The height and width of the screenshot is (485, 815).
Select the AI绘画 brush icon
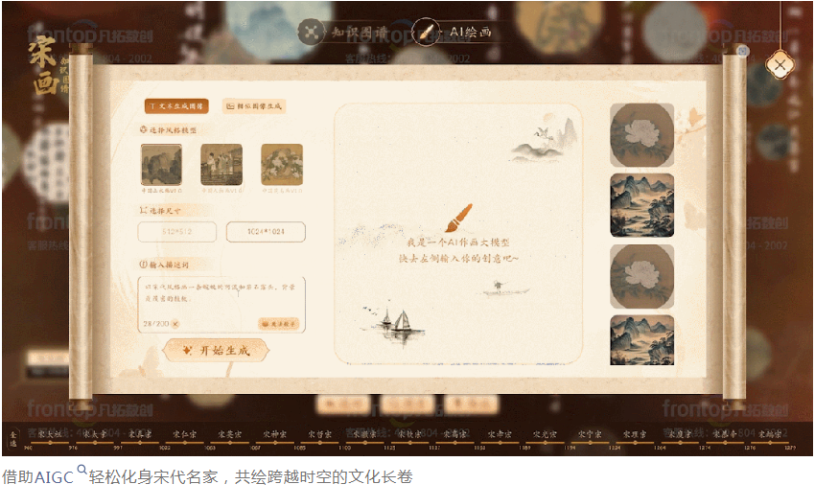tap(425, 32)
